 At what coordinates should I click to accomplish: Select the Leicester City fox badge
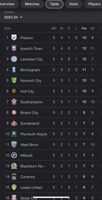click(14, 59)
